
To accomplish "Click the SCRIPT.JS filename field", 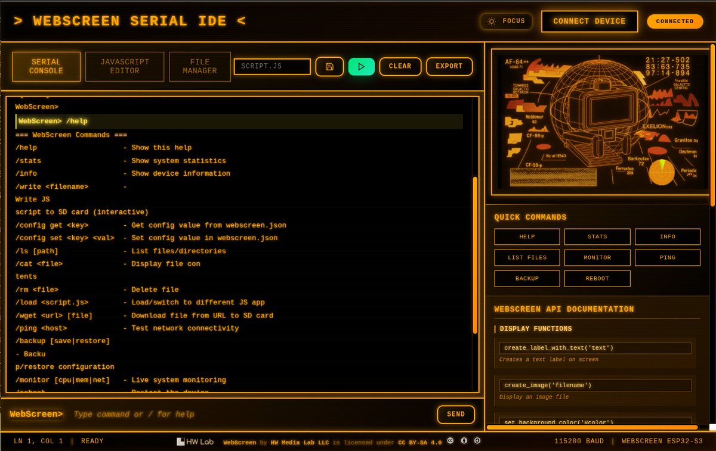I will [272, 66].
